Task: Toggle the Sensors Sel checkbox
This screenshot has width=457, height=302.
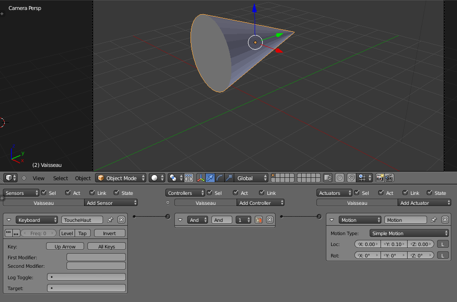Action: click(44, 192)
